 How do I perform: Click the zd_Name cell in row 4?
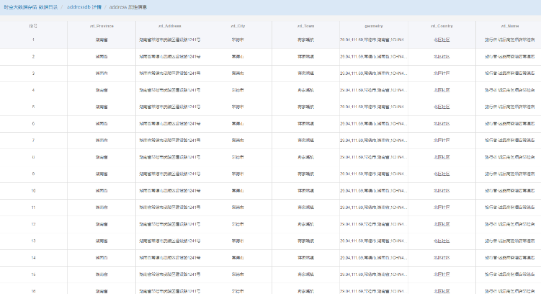coord(509,90)
